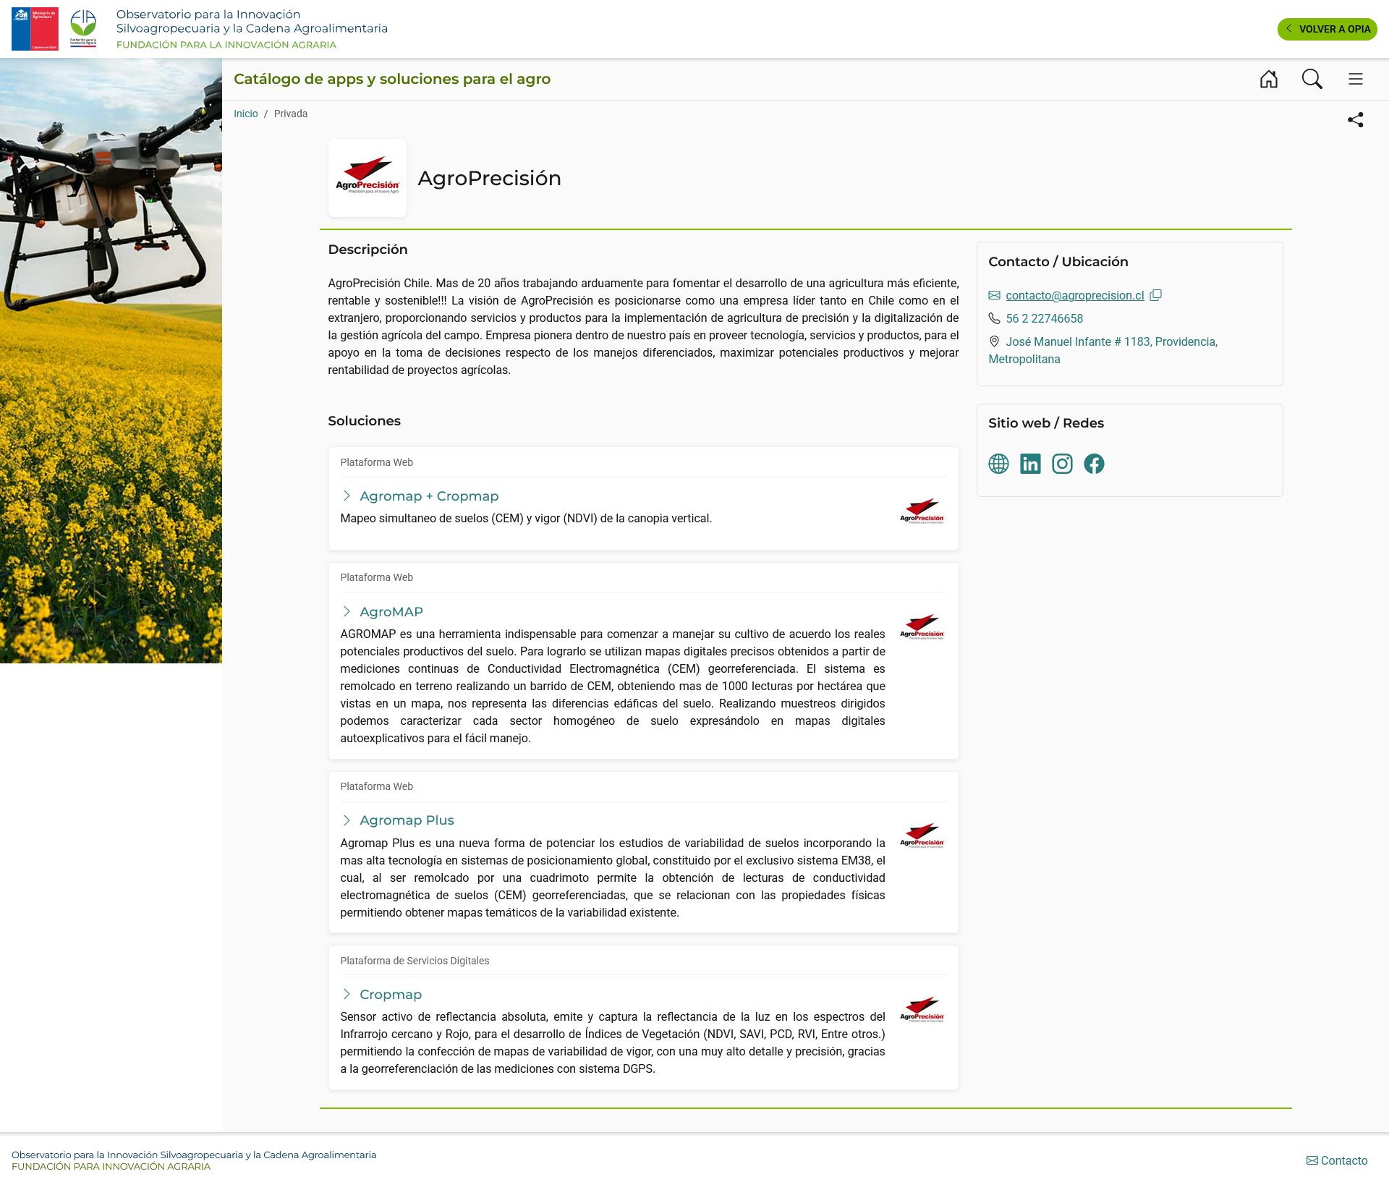This screenshot has height=1190, width=1389.
Task: Expand the AgroMAP chevron
Action: tap(347, 611)
